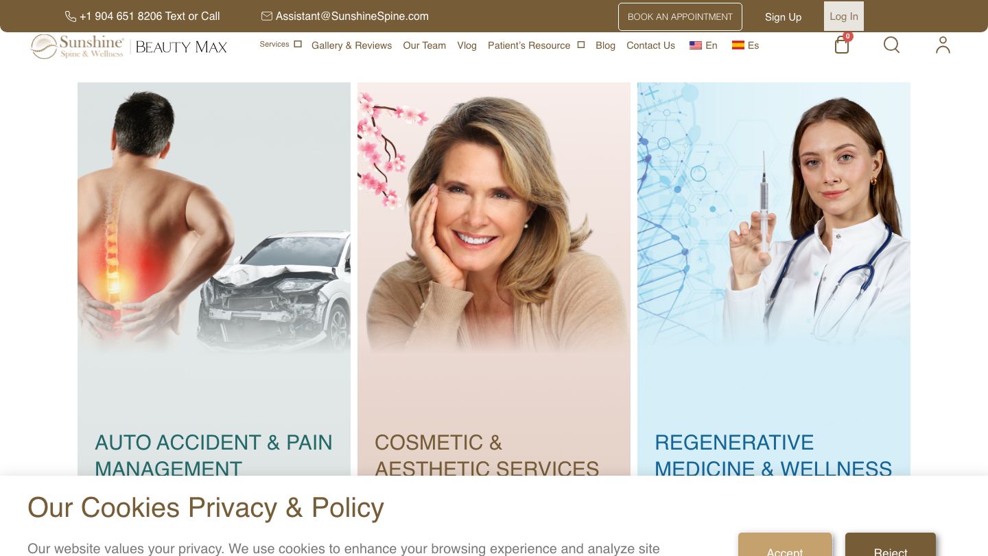Open Regenerative Medicine & Wellness card
Screen dimensions: 988x556
point(774,279)
